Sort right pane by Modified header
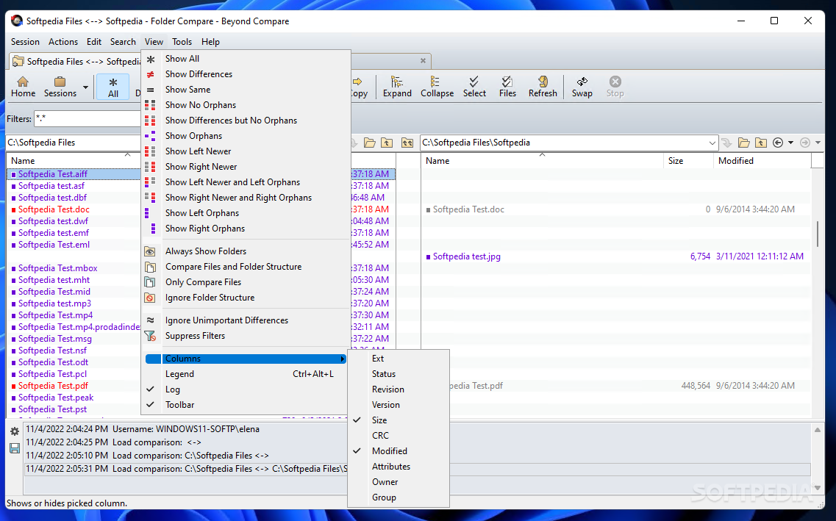 pos(762,161)
